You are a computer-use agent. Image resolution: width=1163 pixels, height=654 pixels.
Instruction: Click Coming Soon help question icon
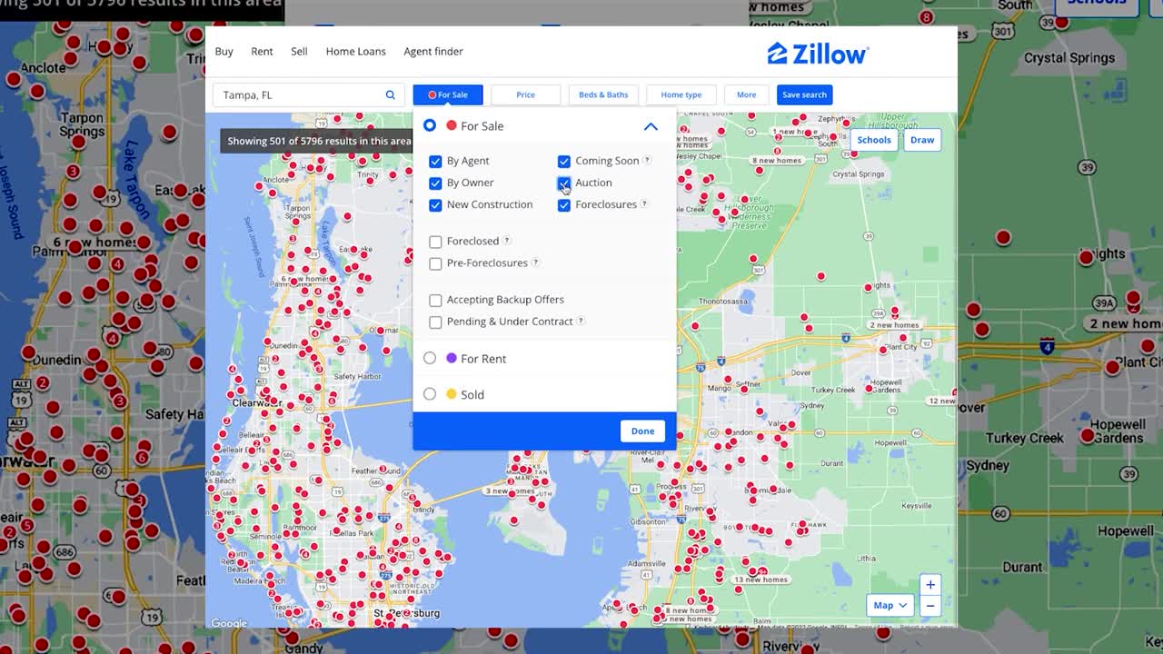(647, 160)
